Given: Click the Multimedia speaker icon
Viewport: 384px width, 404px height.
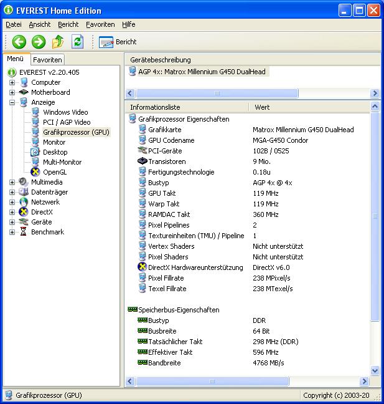Looking at the screenshot, I should (24, 182).
